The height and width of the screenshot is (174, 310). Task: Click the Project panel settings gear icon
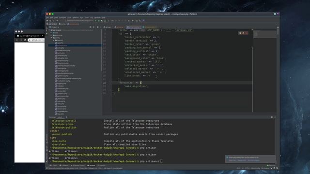(x=97, y=27)
